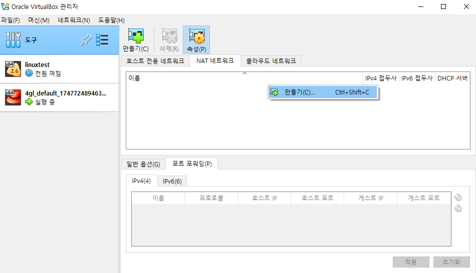This screenshot has width=476, height=273.
Task: Click the add port forwarding rule icon
Action: point(458,197)
